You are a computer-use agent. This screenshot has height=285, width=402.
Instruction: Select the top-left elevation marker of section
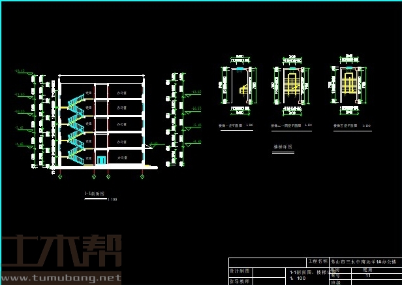[20, 71]
